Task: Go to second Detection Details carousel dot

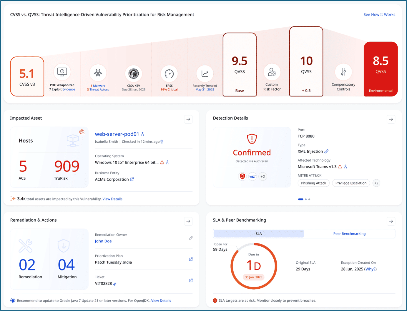Action: pos(306,199)
